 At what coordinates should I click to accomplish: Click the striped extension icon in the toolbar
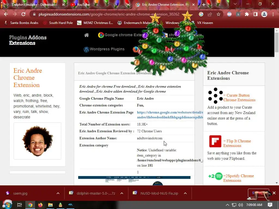(x=229, y=14)
